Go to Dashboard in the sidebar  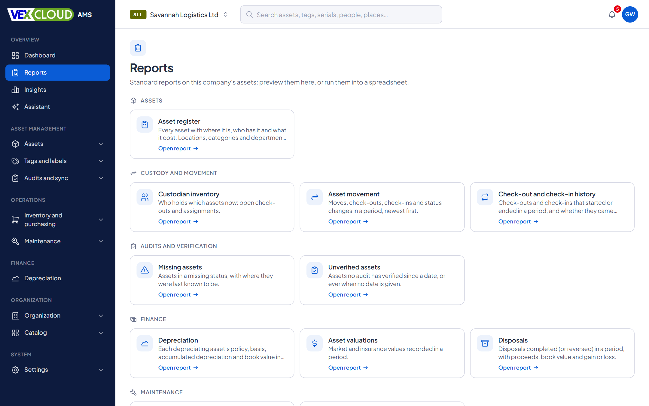click(x=58, y=55)
